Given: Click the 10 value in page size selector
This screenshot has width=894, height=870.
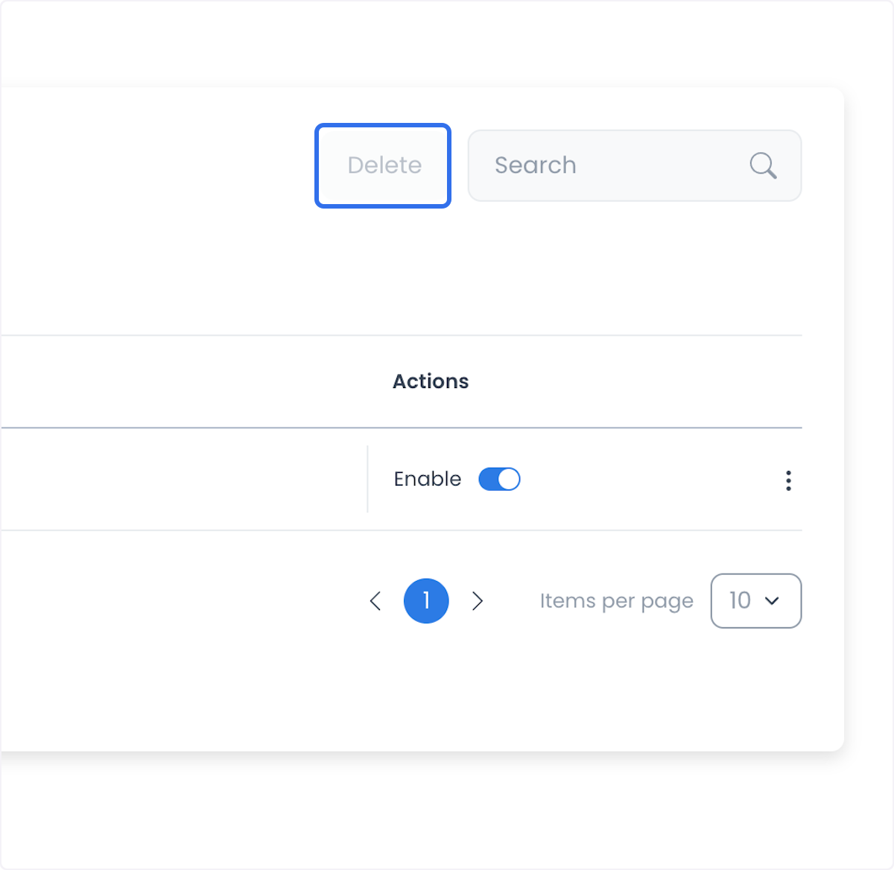Looking at the screenshot, I should [x=740, y=600].
